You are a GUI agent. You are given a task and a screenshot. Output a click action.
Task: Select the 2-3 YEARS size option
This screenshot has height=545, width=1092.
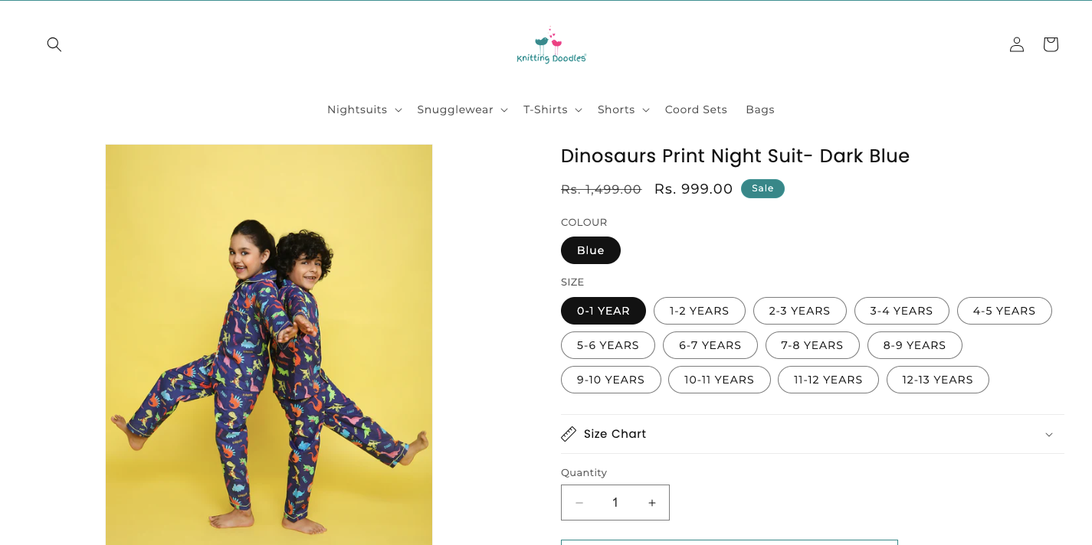point(799,311)
